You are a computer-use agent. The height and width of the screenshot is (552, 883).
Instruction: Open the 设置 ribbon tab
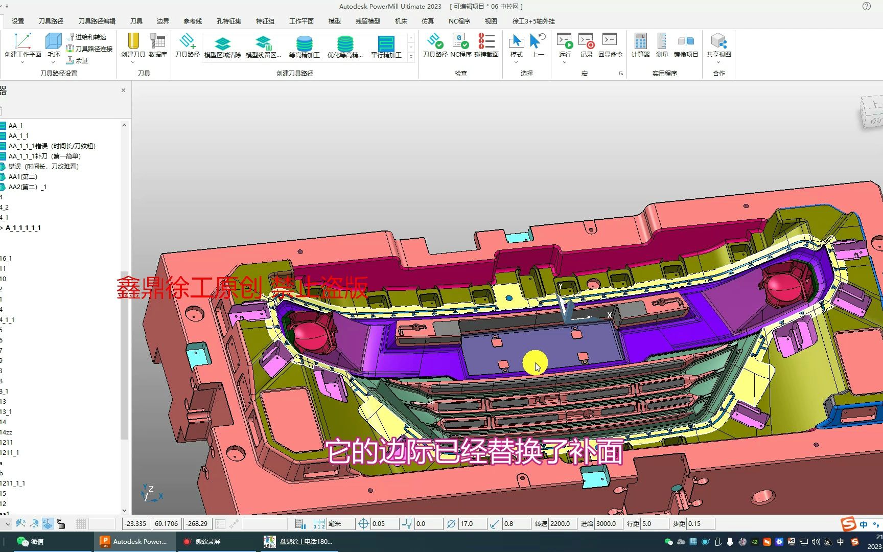(18, 21)
